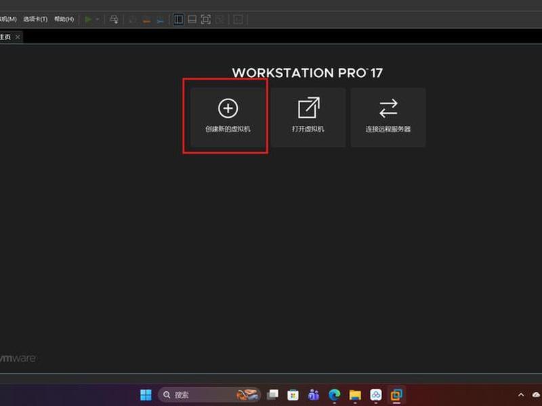Show hidden system tray icons
Viewport: 542px width, 406px height.
(x=521, y=394)
